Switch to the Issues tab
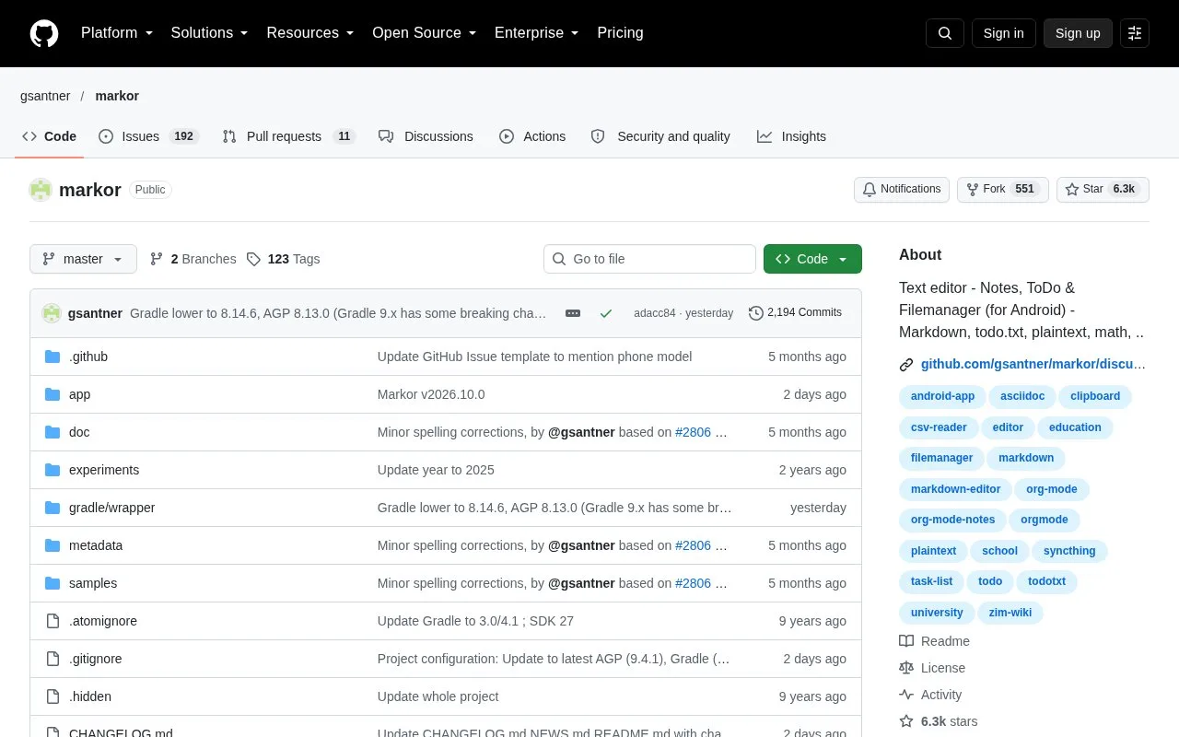Viewport: 1179px width, 737px height. [x=148, y=136]
